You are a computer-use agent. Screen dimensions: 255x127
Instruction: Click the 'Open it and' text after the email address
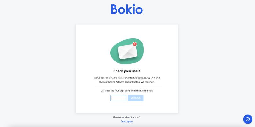click(x=153, y=78)
